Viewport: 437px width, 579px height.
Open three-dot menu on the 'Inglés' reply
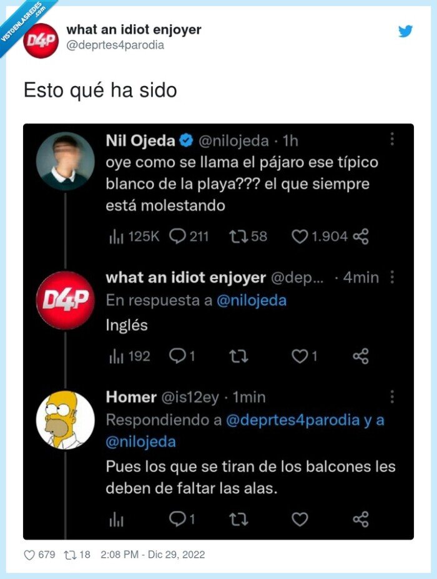[x=391, y=276]
